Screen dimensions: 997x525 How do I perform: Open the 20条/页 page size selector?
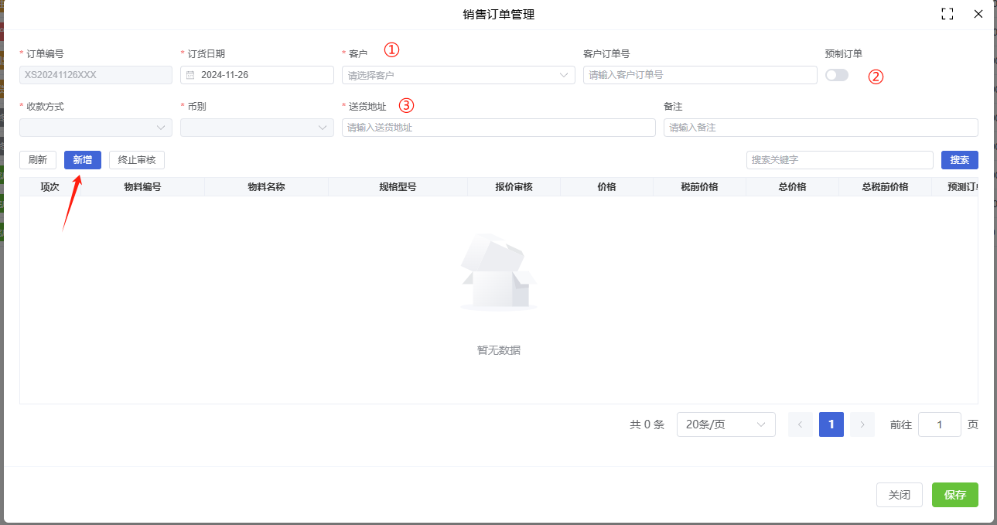click(726, 424)
